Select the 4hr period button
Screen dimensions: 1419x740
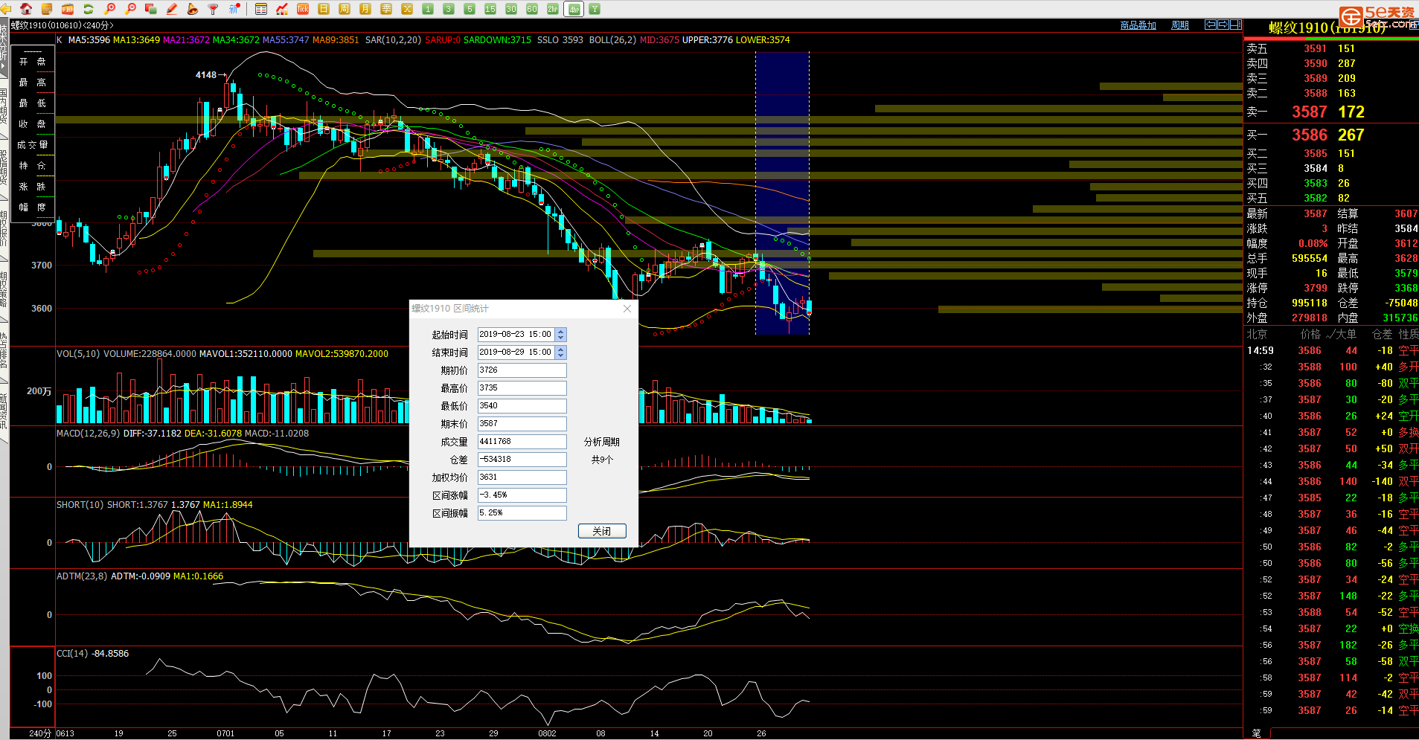[x=574, y=9]
